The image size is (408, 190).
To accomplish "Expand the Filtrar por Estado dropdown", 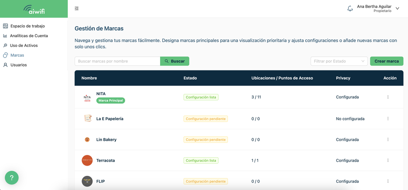I will point(339,62).
